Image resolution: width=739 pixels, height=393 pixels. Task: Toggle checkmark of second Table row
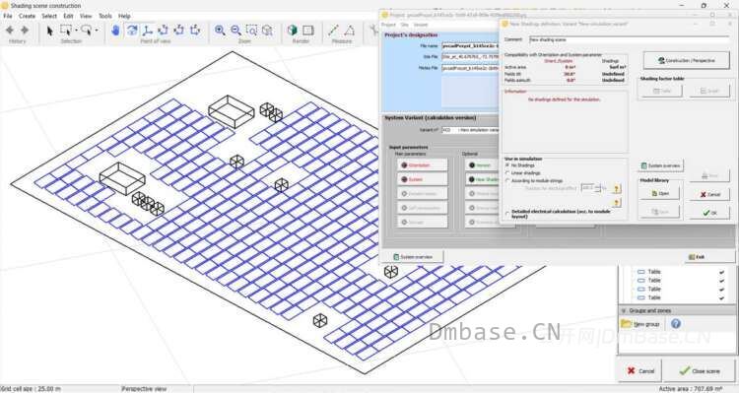[x=721, y=281]
